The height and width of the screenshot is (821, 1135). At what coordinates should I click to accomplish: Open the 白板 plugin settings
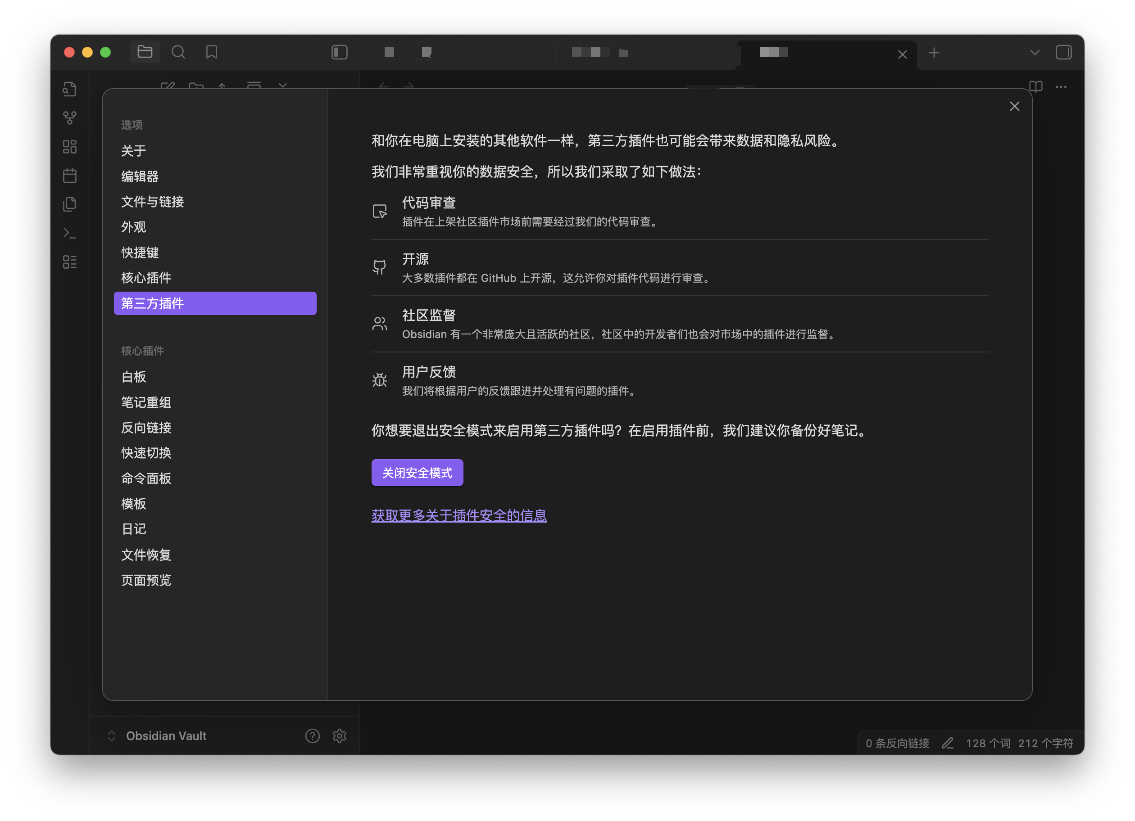pos(215,376)
